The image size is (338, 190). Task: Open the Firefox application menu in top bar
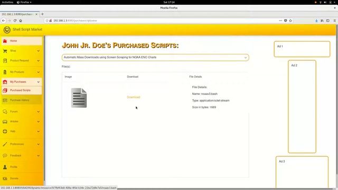tap(24, 2)
